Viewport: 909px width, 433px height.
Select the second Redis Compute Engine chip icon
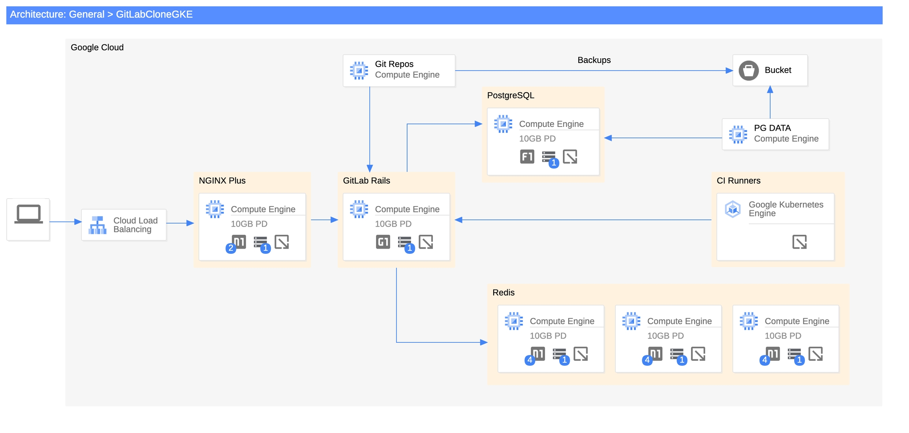(631, 321)
